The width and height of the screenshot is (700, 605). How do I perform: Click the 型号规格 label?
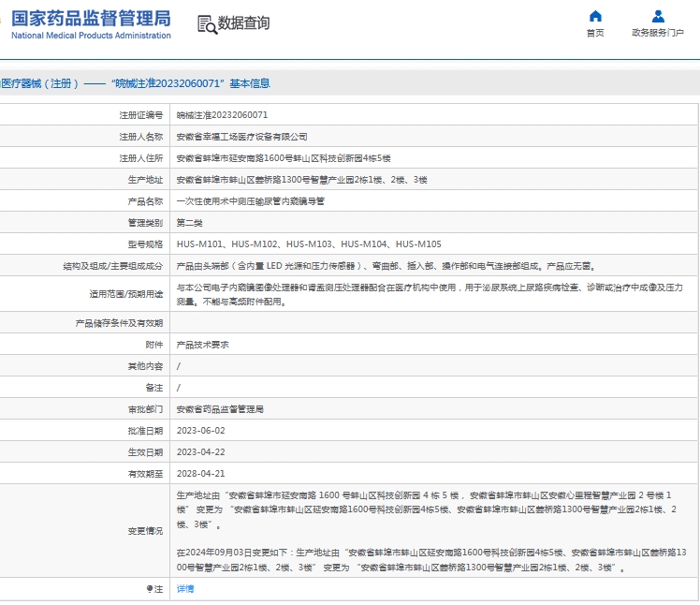point(146,243)
